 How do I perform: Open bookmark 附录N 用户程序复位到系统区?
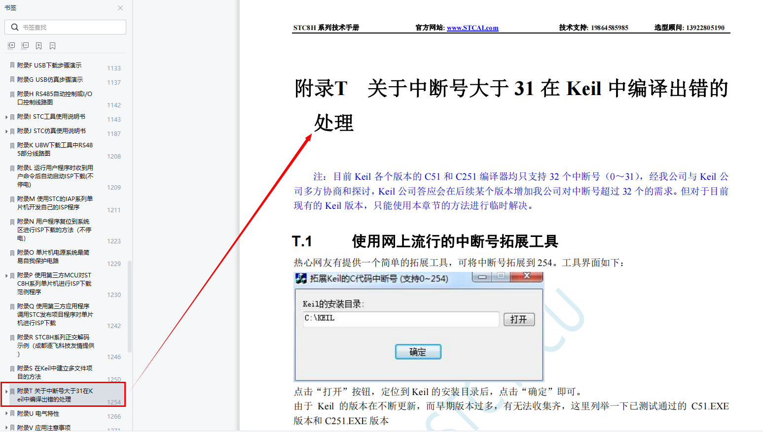pos(54,230)
